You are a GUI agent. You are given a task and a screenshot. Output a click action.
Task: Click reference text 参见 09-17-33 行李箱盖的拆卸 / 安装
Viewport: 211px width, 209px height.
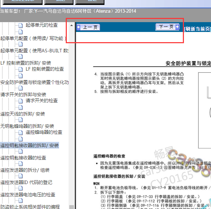click(x=163, y=197)
